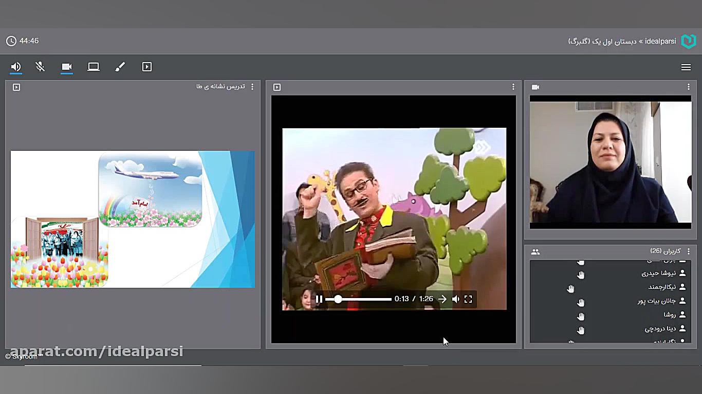Click the session clock icon
Screen dimensions: 702x394
pos(11,41)
